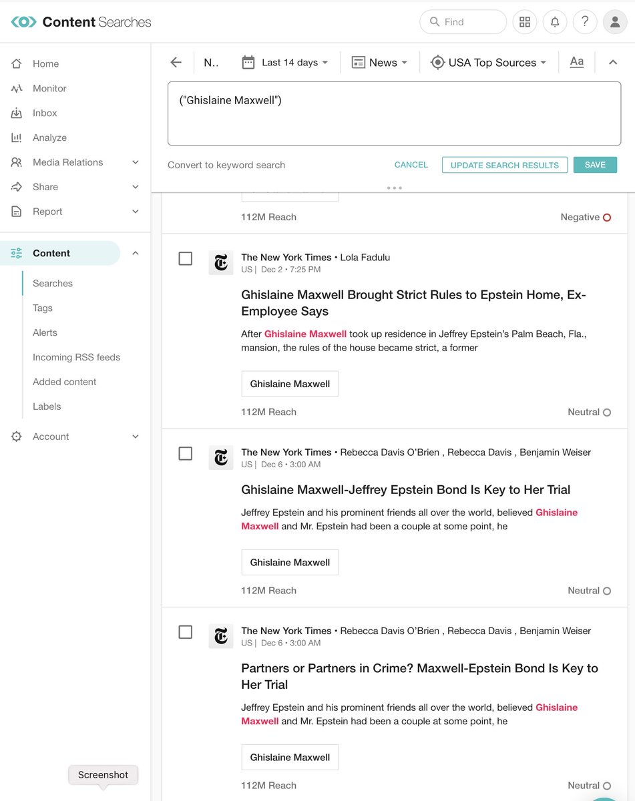Click the Screenshot tooltip label
This screenshot has width=635, height=801.
(103, 774)
